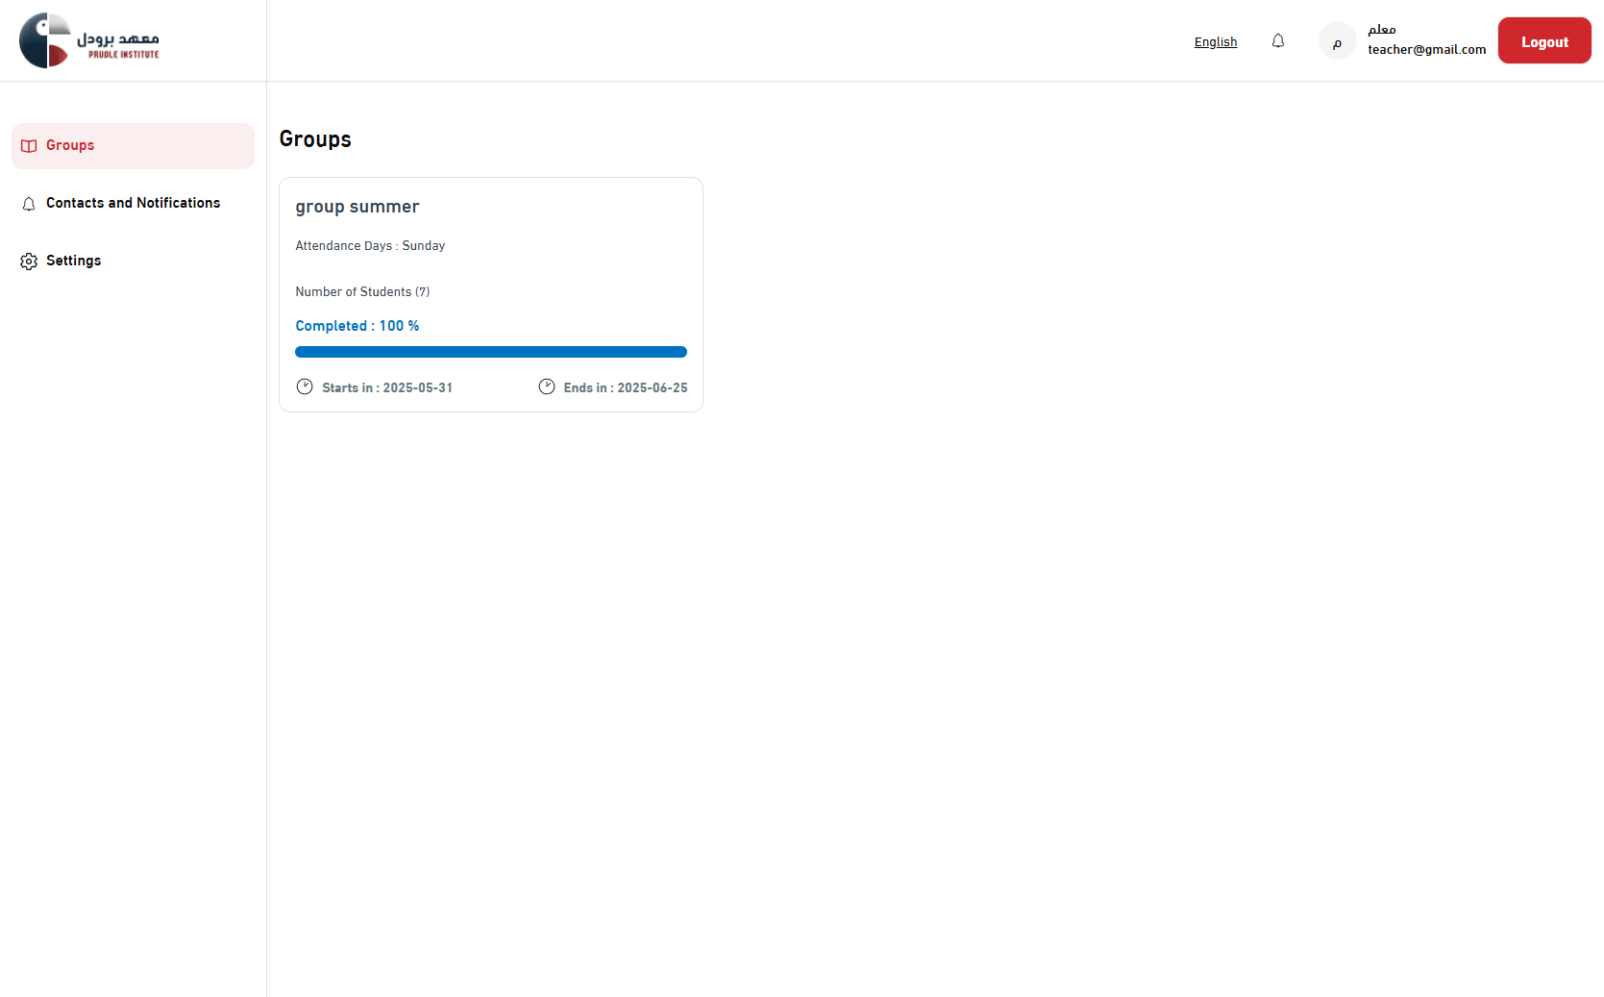Click the Number of Students (7) text

[362, 292]
